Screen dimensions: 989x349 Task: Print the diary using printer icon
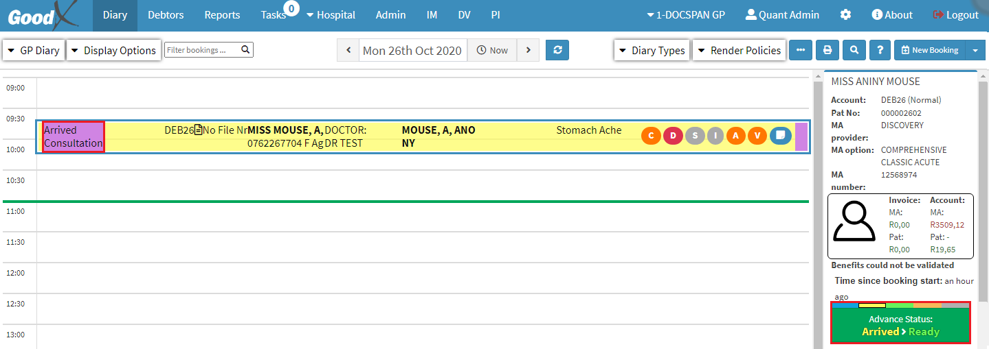[x=827, y=50]
